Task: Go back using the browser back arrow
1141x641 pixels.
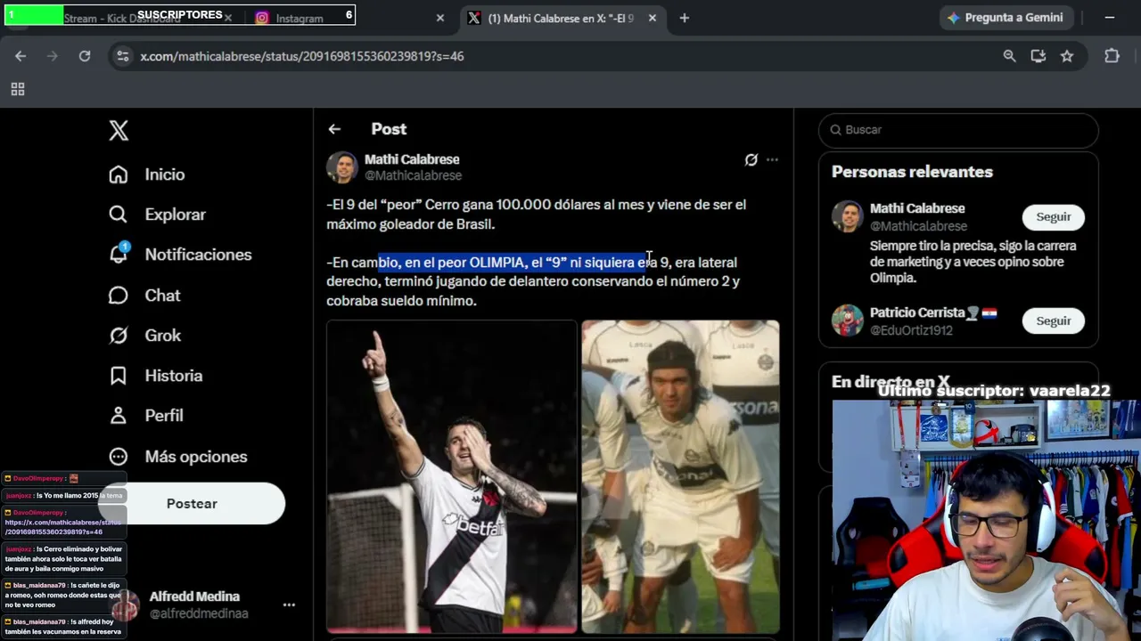Action: (21, 56)
